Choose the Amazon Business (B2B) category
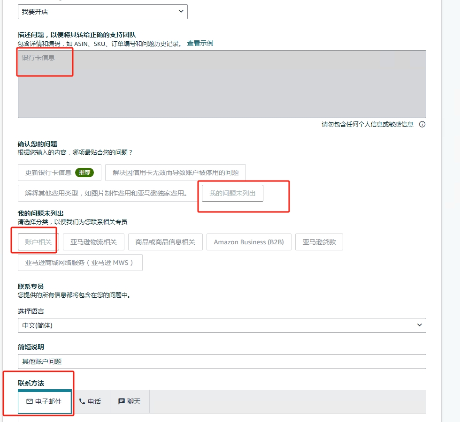Image resolution: width=460 pixels, height=422 pixels. 248,242
